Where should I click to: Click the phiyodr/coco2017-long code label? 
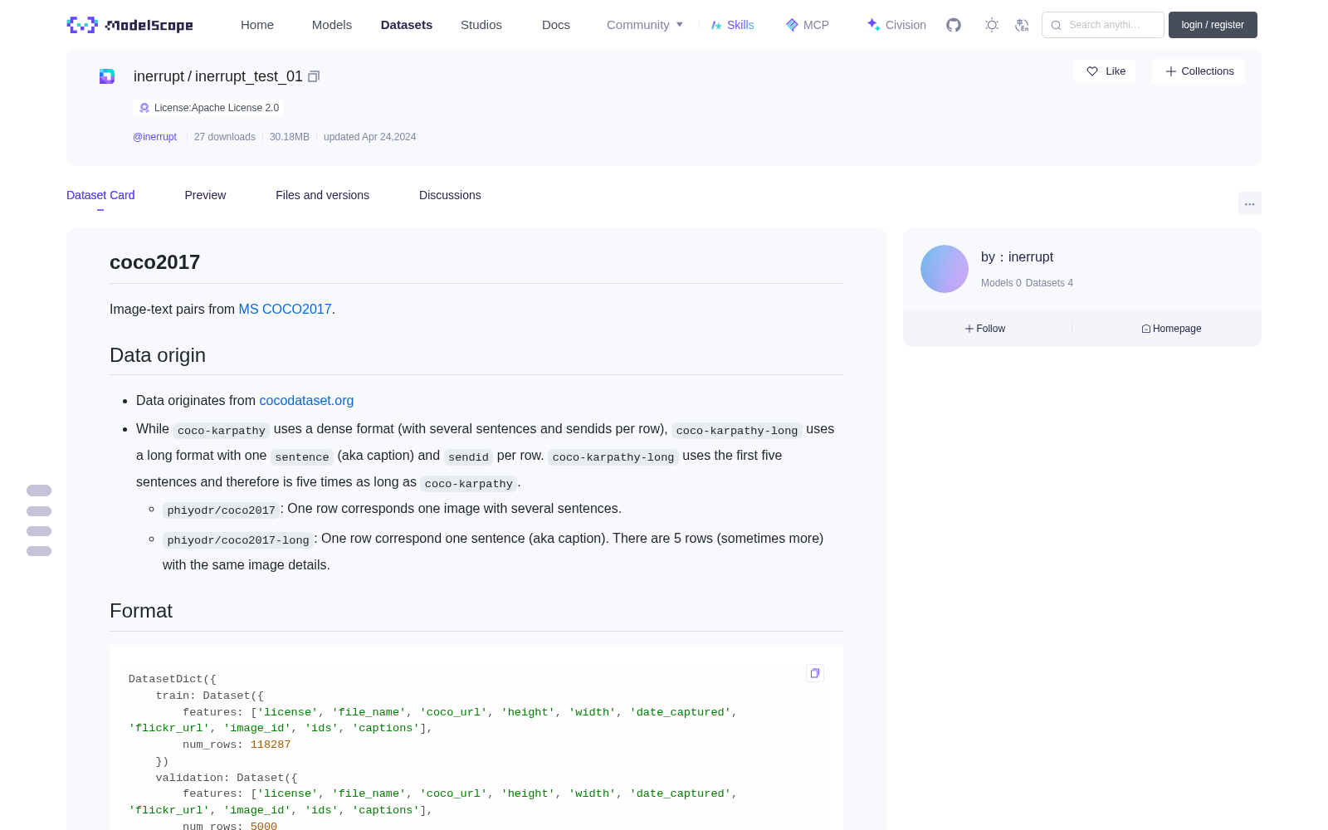(238, 539)
